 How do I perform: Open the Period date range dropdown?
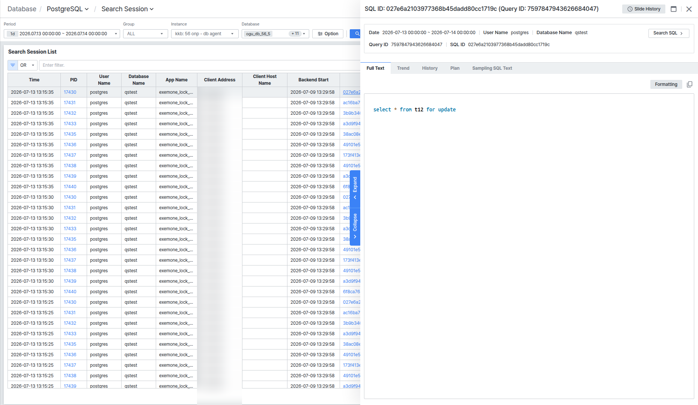(62, 34)
